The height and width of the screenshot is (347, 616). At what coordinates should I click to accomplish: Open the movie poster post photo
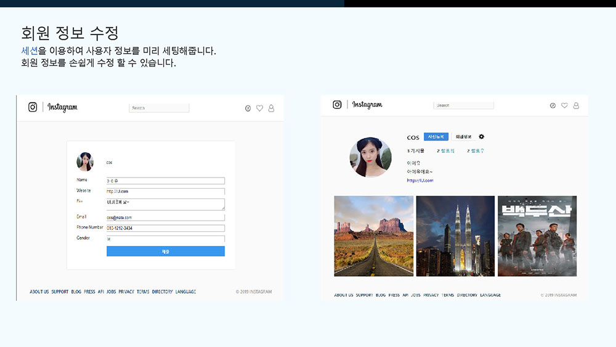537,236
